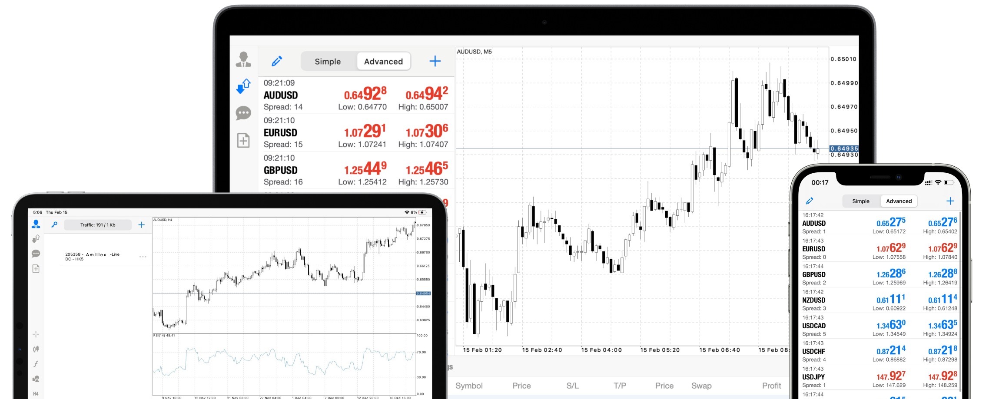The width and height of the screenshot is (989, 399).
Task: Open new-order document icon in laptop sidebar
Action: [243, 140]
